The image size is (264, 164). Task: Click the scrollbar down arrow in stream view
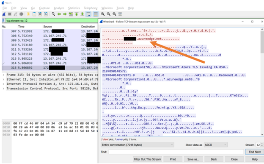(x=262, y=134)
